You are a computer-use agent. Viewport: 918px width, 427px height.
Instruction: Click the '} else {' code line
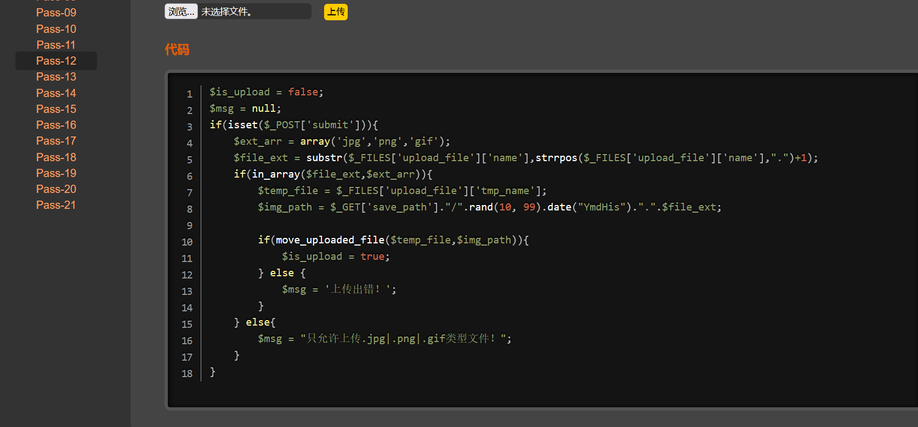[282, 273]
